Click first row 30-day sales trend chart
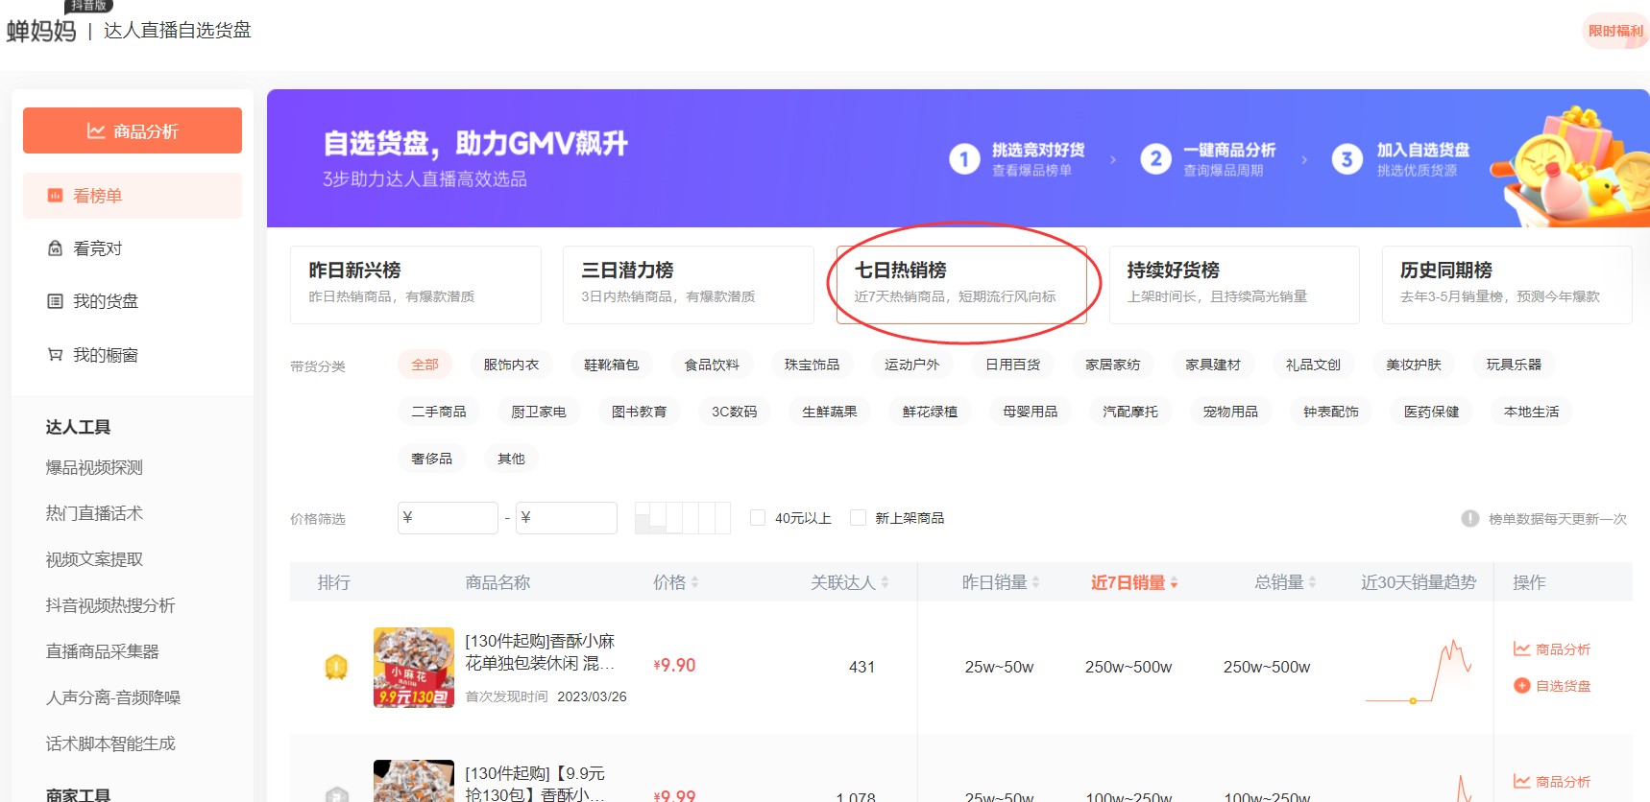Screen dimensions: 1650x802 [x=1419, y=671]
